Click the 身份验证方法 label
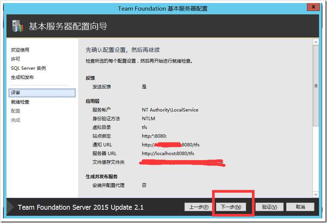Viewport: 327px width, 223px height. coord(106,119)
